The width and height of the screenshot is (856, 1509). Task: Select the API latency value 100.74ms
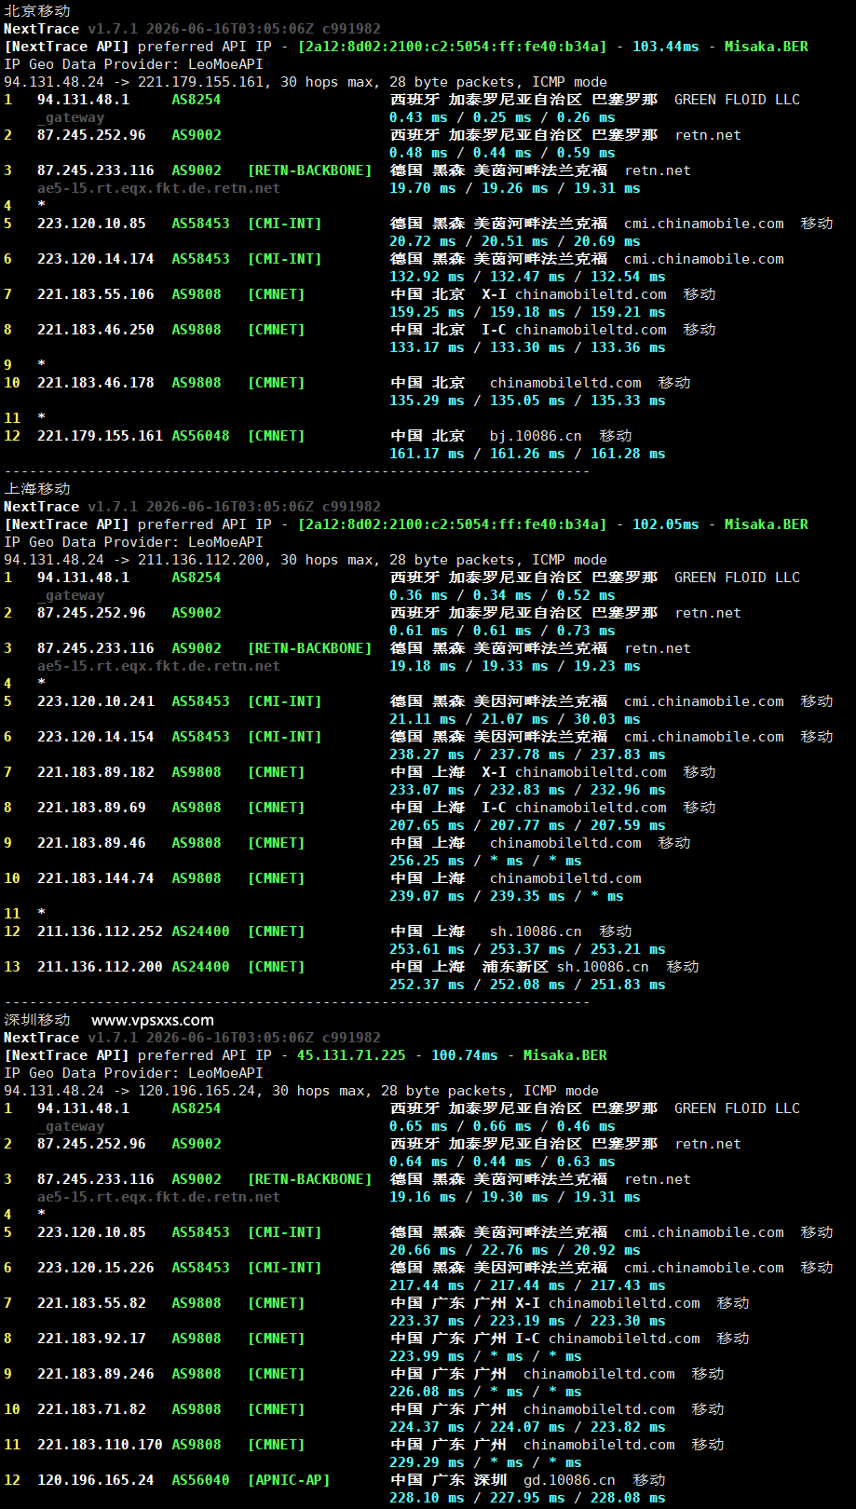[465, 1055]
